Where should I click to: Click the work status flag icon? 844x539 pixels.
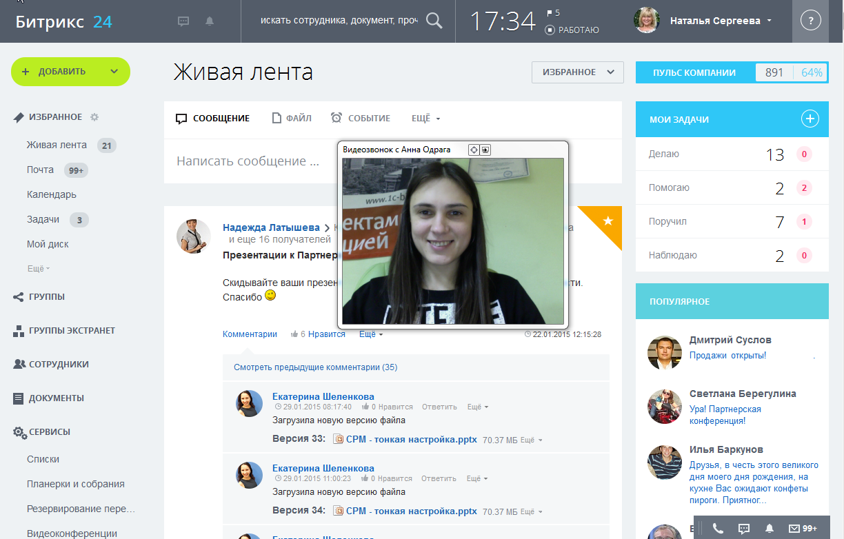(x=549, y=13)
